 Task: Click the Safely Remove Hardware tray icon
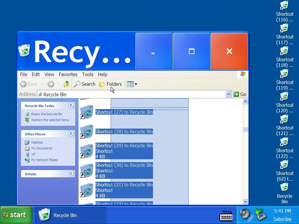coord(260,214)
